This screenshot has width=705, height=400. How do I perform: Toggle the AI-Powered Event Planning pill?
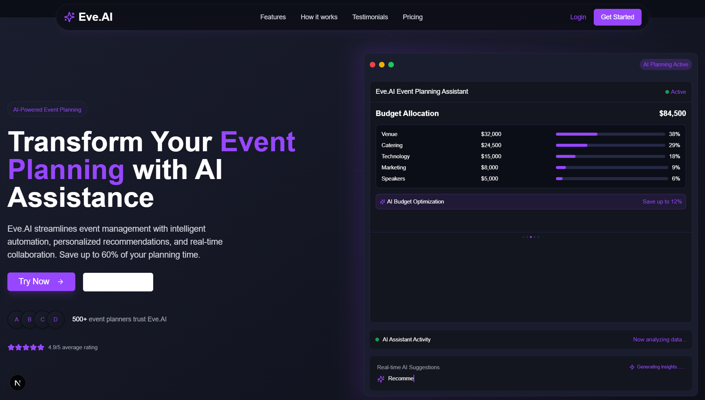tap(47, 109)
